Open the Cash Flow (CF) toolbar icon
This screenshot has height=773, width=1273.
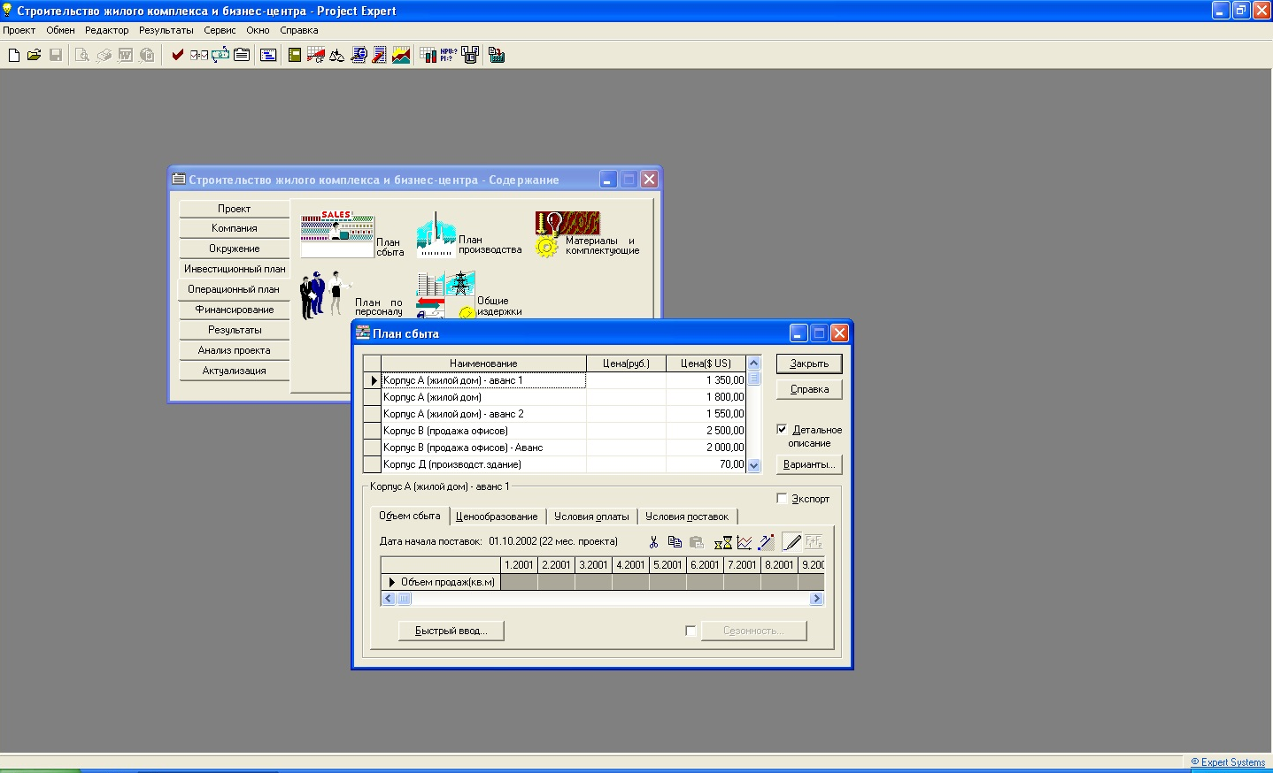316,55
